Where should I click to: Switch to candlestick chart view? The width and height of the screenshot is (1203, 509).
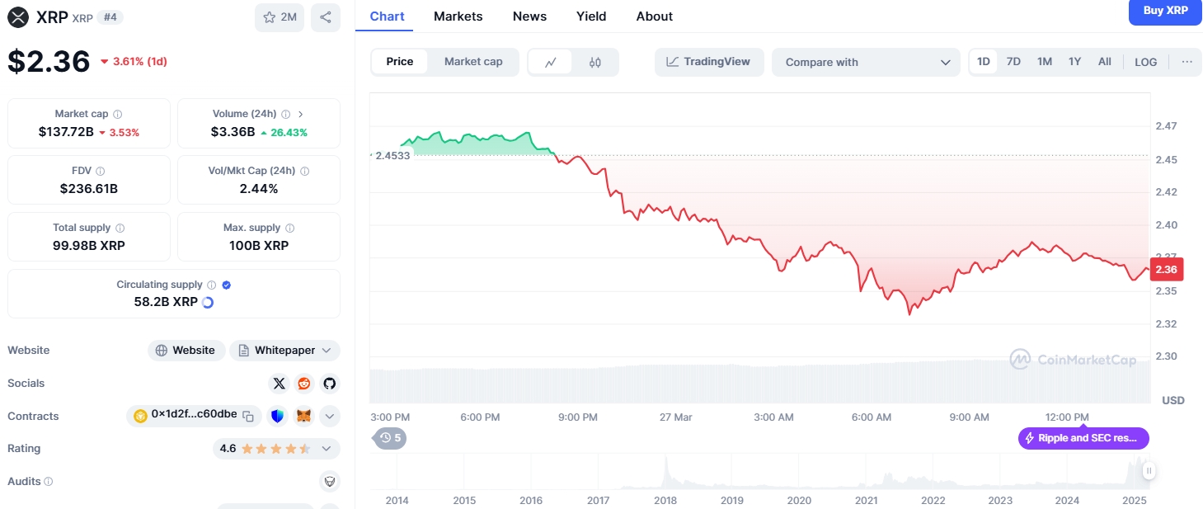coord(595,62)
